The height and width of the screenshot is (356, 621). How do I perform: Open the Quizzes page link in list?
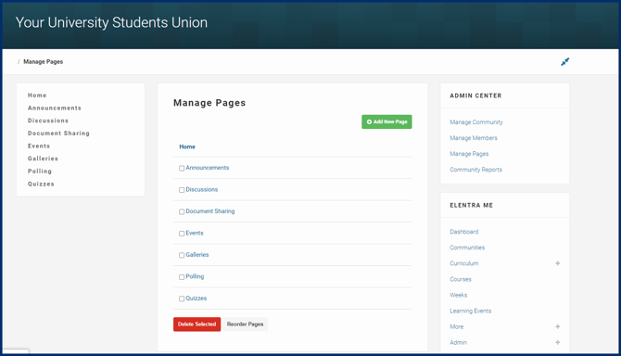196,299
